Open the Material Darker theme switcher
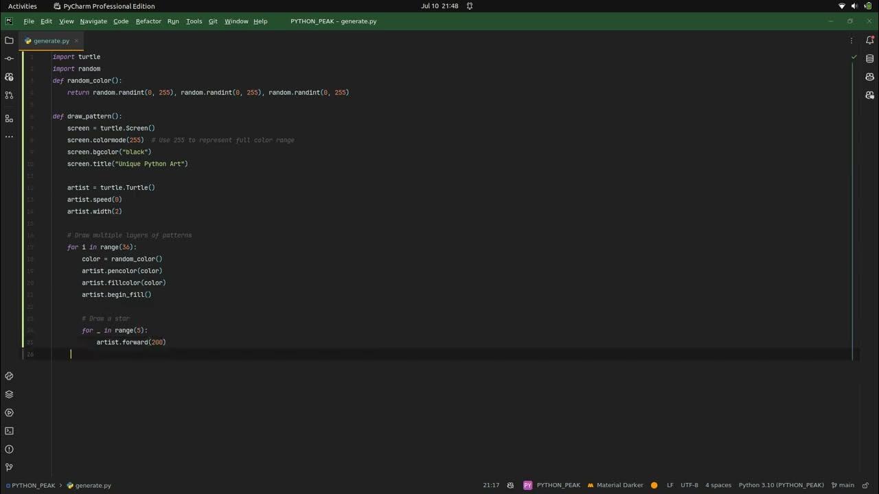The width and height of the screenshot is (879, 494). tap(615, 485)
